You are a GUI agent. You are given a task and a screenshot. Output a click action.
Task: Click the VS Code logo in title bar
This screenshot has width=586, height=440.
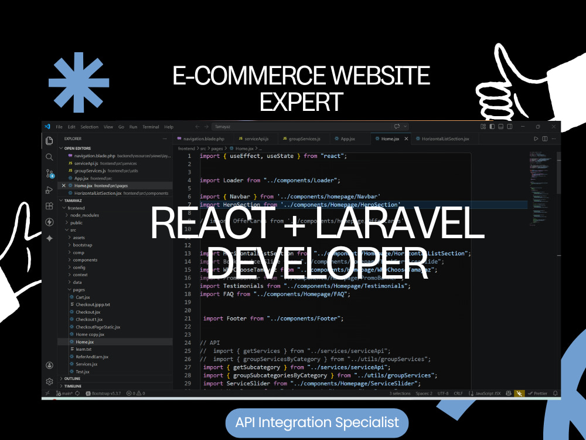pos(47,127)
